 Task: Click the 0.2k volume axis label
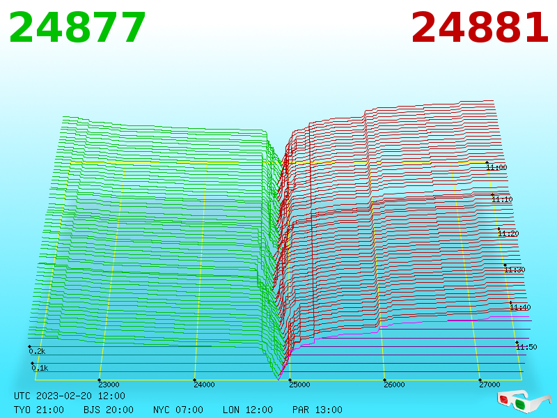point(37,351)
